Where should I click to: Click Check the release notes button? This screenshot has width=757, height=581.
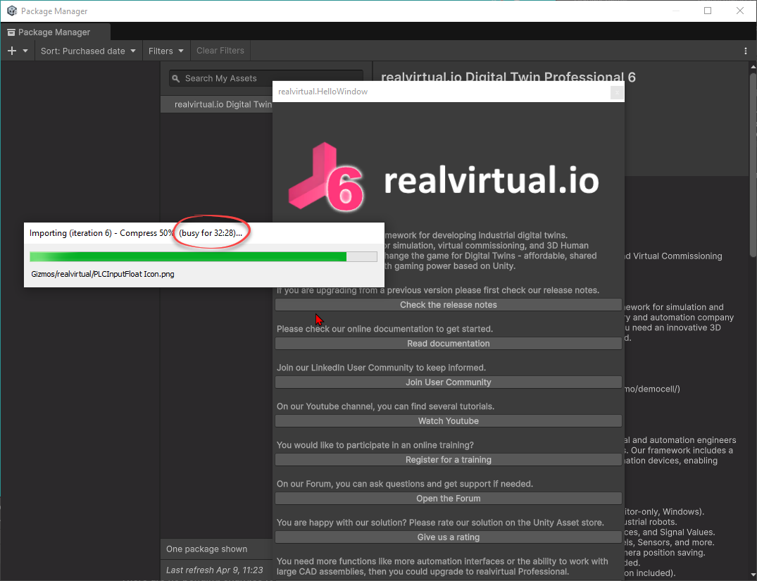(449, 305)
